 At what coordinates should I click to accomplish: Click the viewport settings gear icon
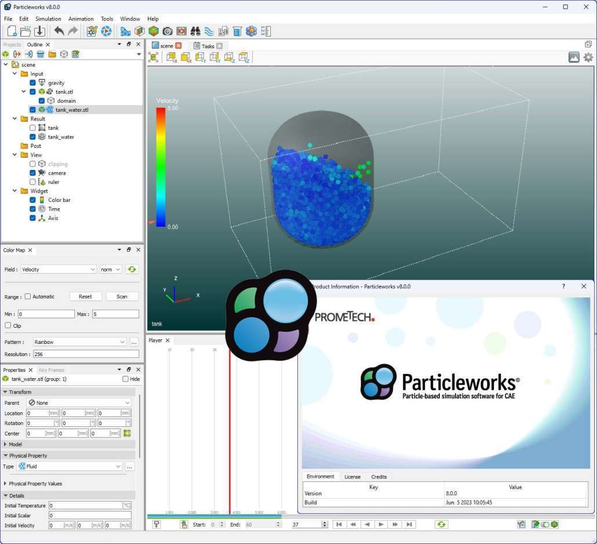click(588, 57)
